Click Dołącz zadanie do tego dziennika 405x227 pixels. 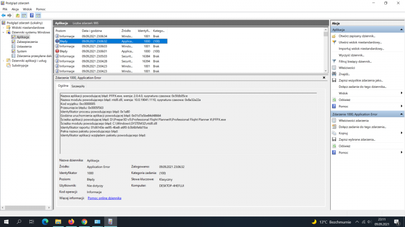tap(362, 87)
